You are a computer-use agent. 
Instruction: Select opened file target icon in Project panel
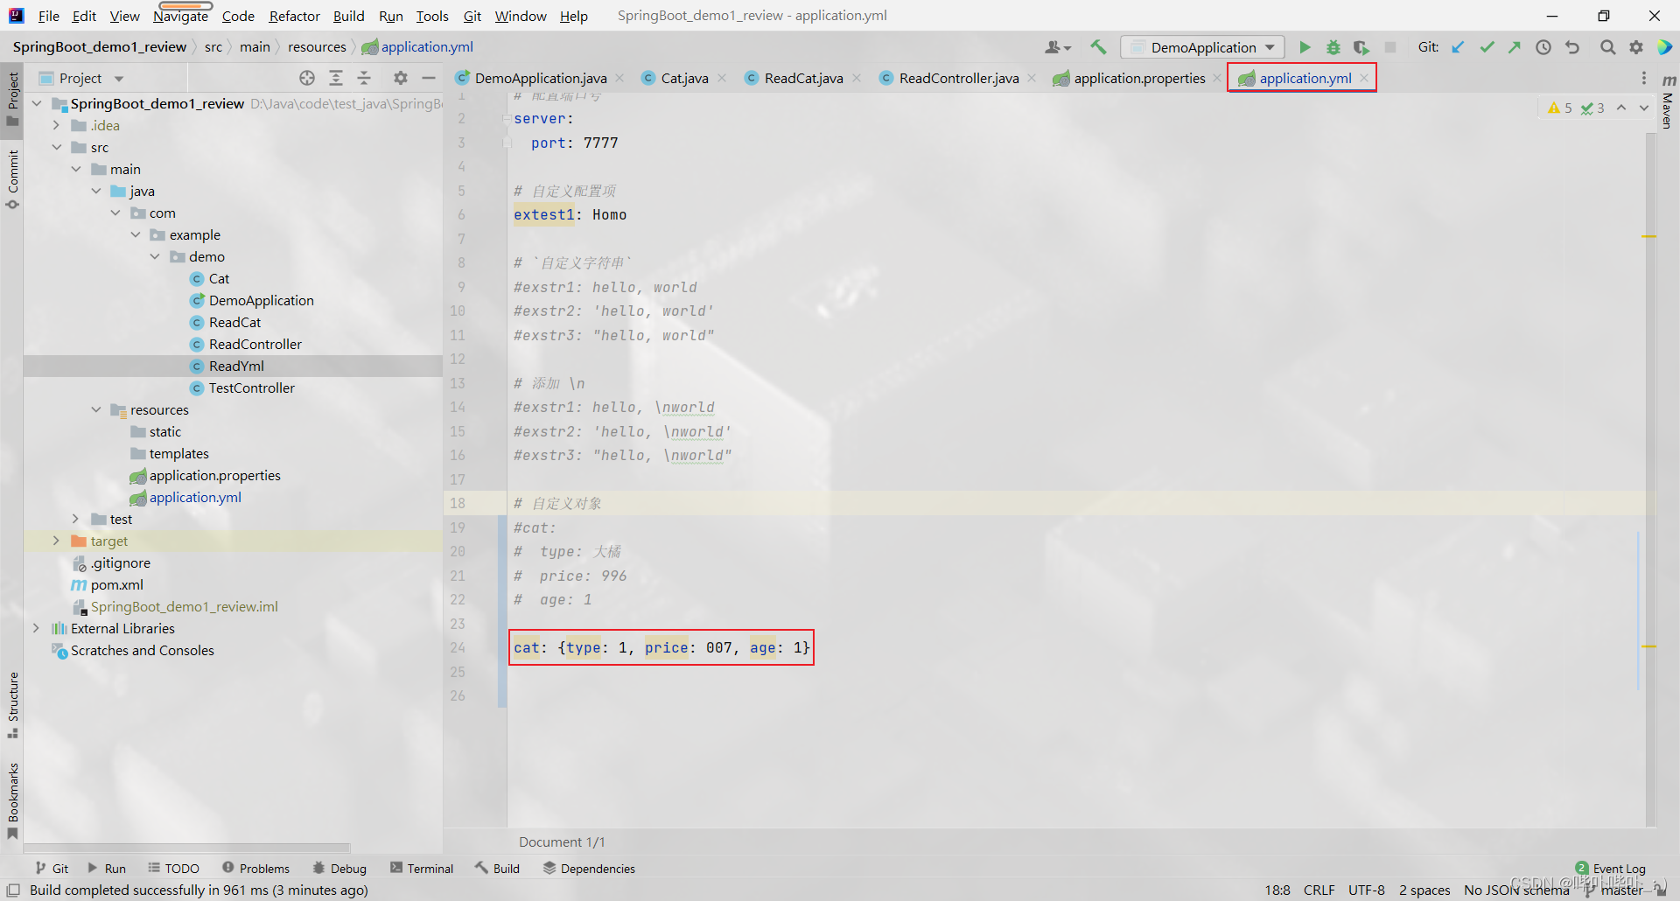coord(307,78)
